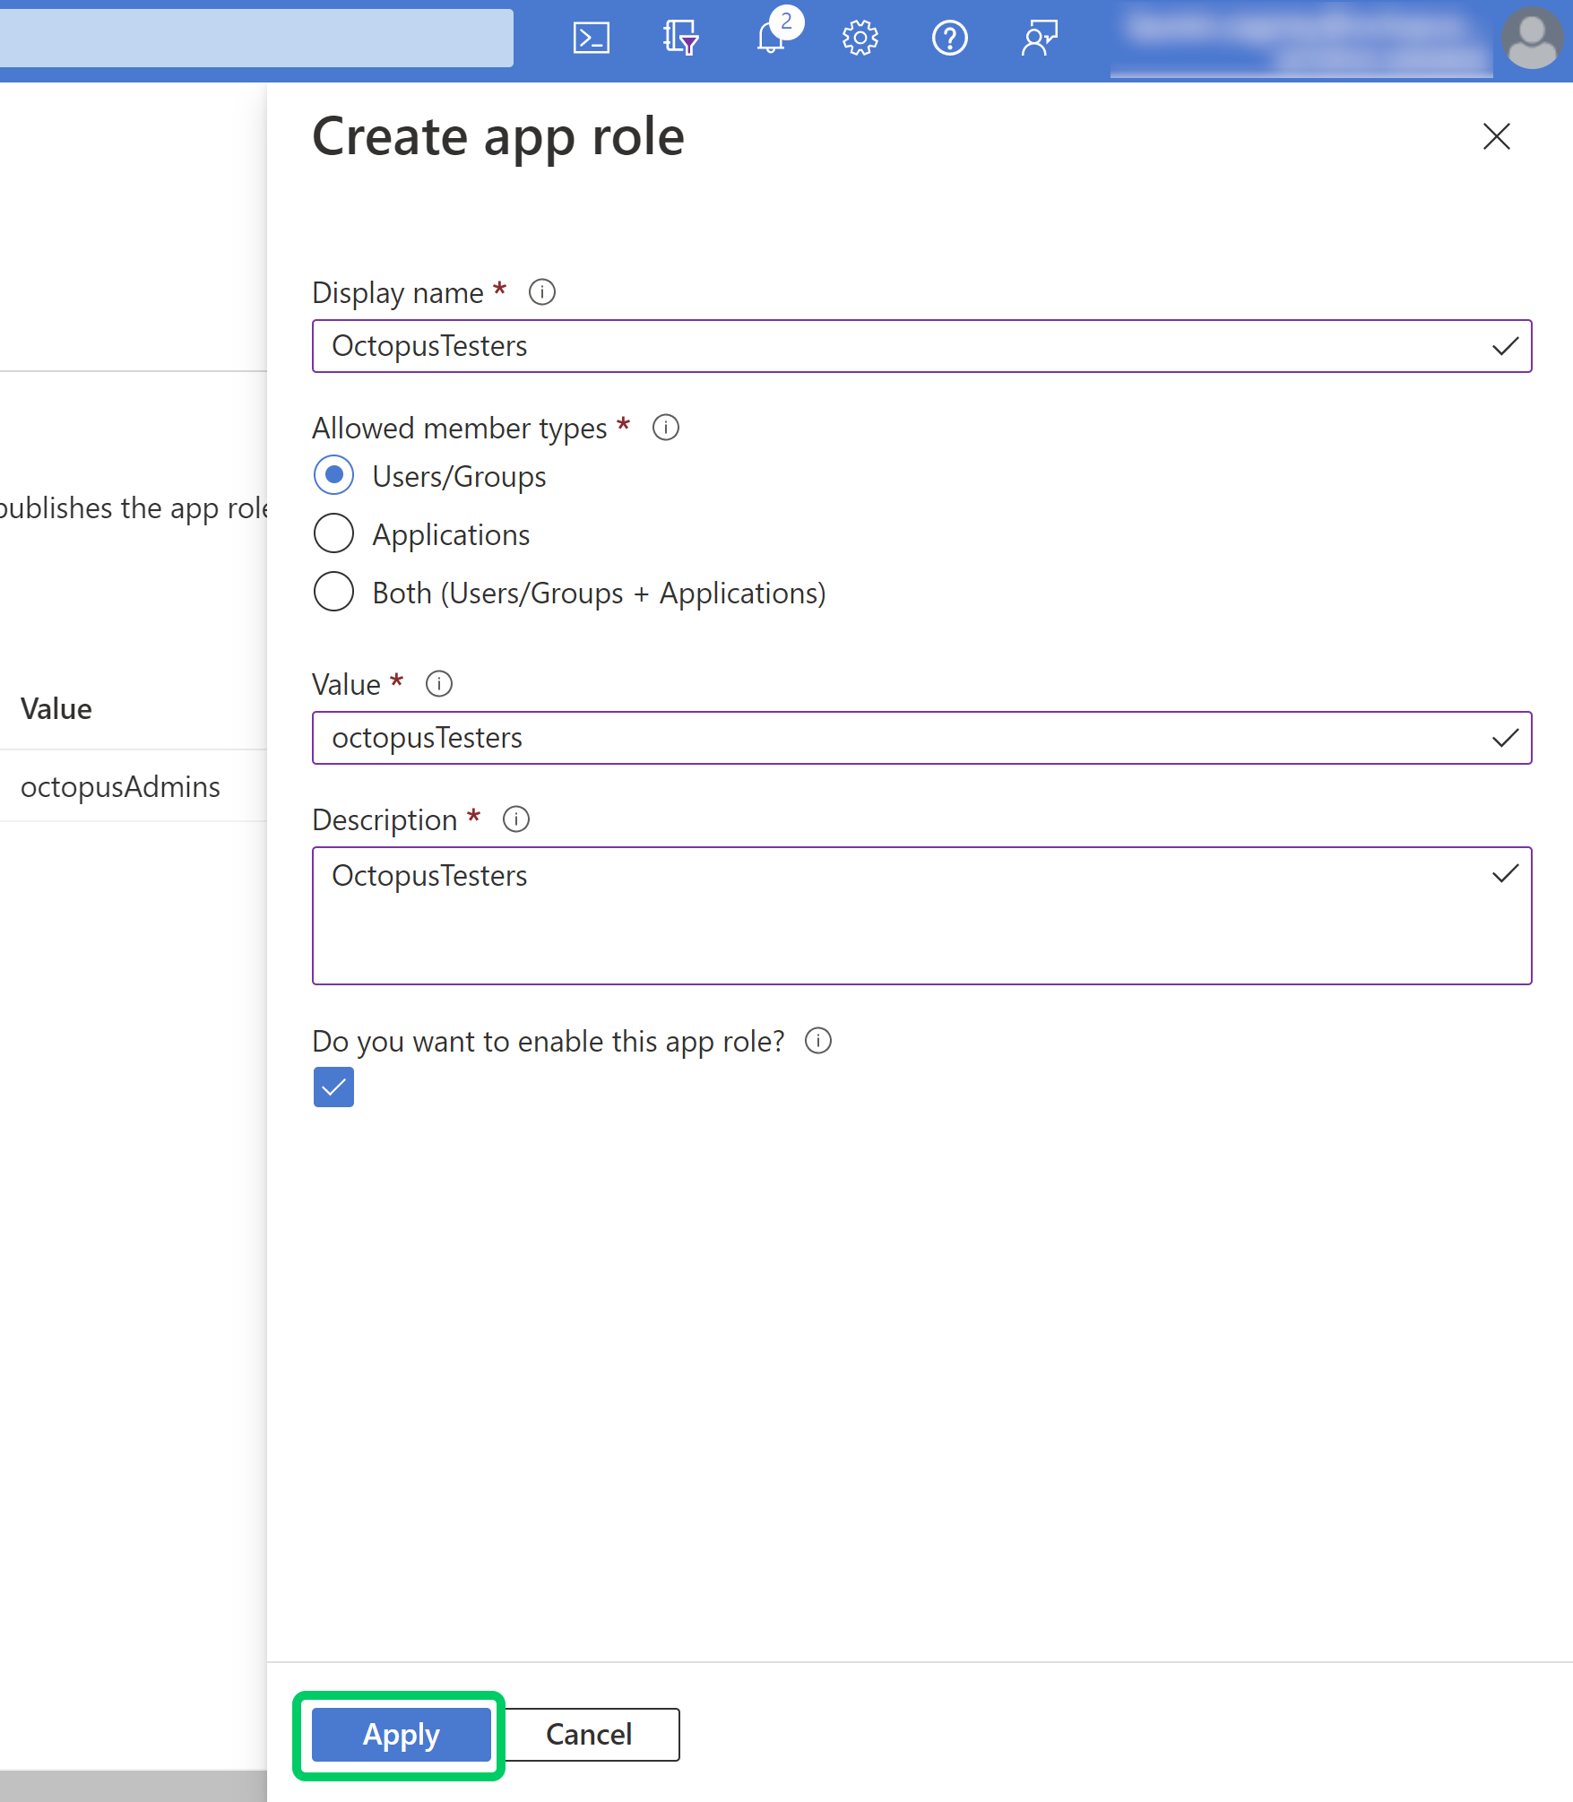Select the Users/Groups member type

pyautogui.click(x=333, y=476)
